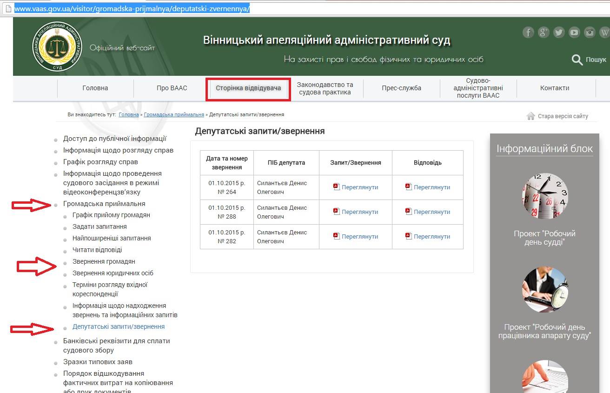Click Головна in the breadcrumb trail
The height and width of the screenshot is (393, 610).
(129, 114)
